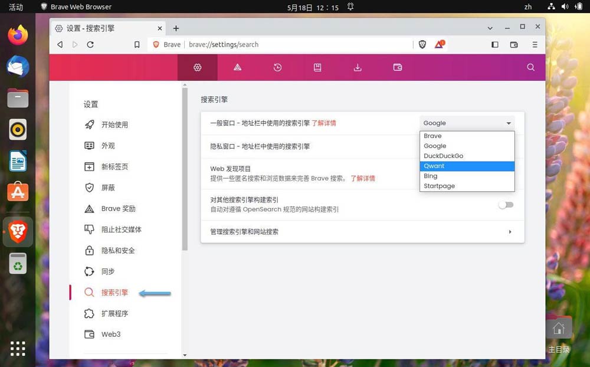Click the Google search engine dropdown box
This screenshot has width=590, height=367.
[467, 123]
